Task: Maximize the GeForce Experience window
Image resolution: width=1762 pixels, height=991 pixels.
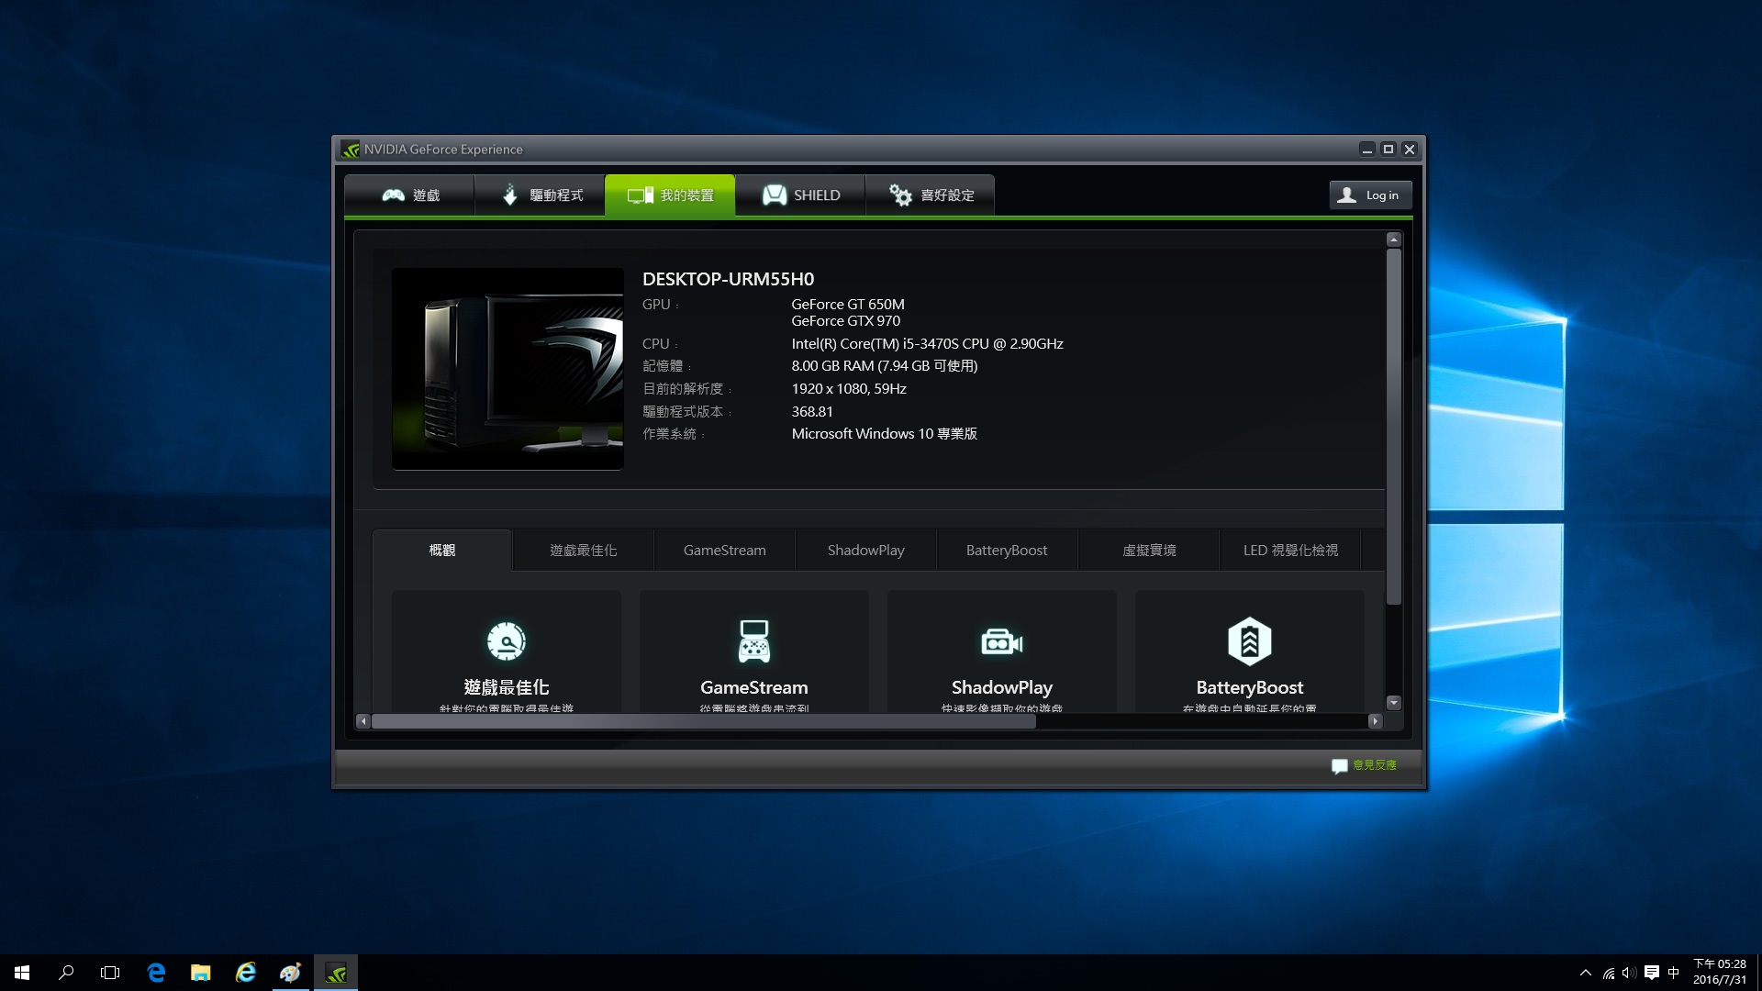Action: coord(1388,149)
